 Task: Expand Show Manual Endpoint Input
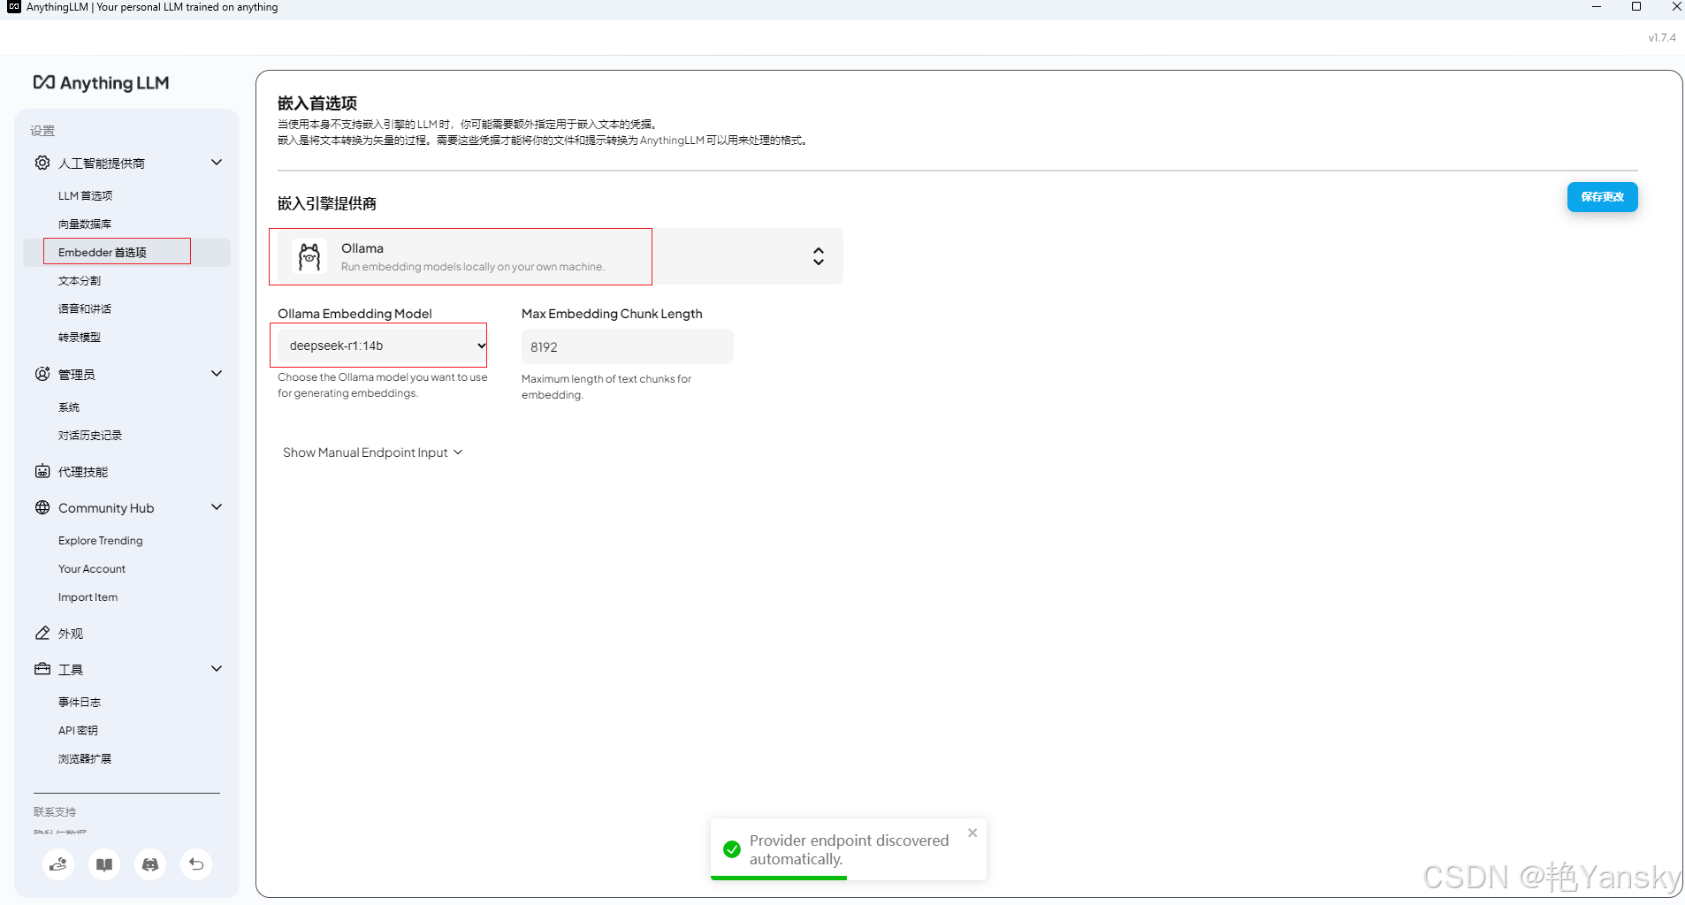(372, 452)
